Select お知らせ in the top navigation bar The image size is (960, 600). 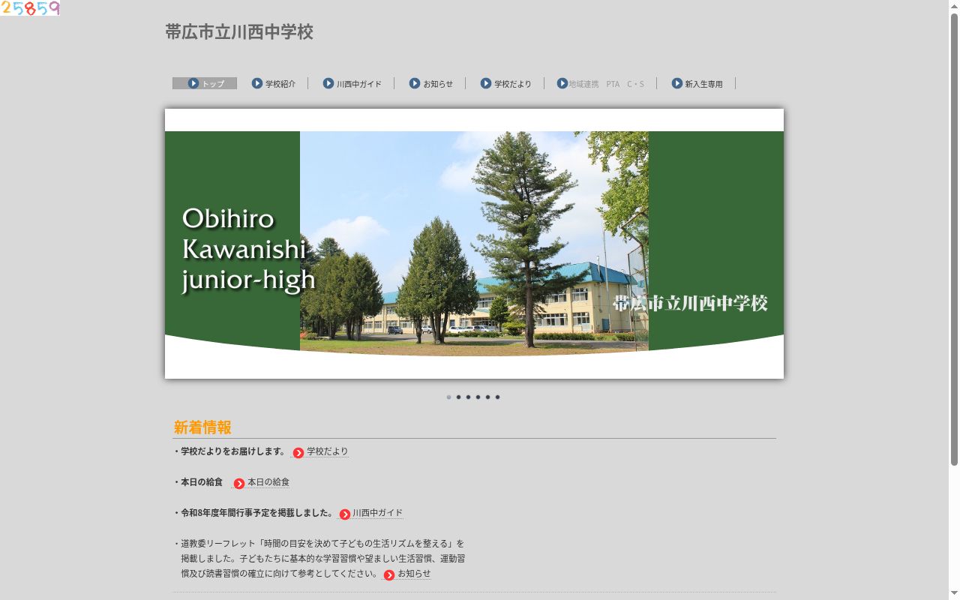[430, 83]
